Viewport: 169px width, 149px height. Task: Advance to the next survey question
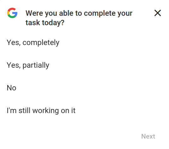[148, 136]
